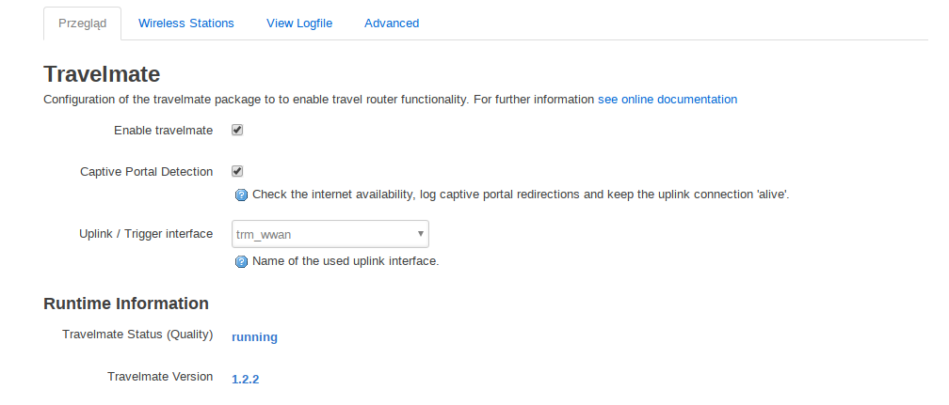The width and height of the screenshot is (949, 405).
Task: Click the 1.2.2 version number
Action: [x=245, y=380]
